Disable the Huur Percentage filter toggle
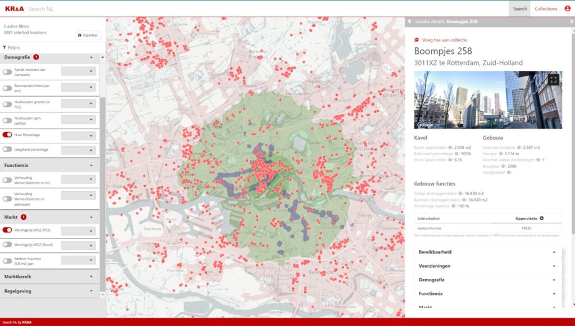The width and height of the screenshot is (575, 326). (7, 135)
